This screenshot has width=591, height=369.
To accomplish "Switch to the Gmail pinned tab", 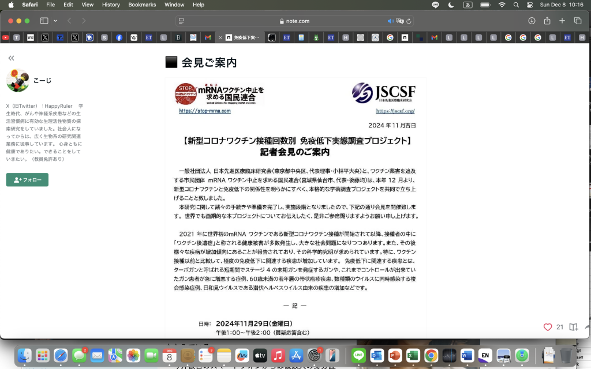I will coord(208,37).
